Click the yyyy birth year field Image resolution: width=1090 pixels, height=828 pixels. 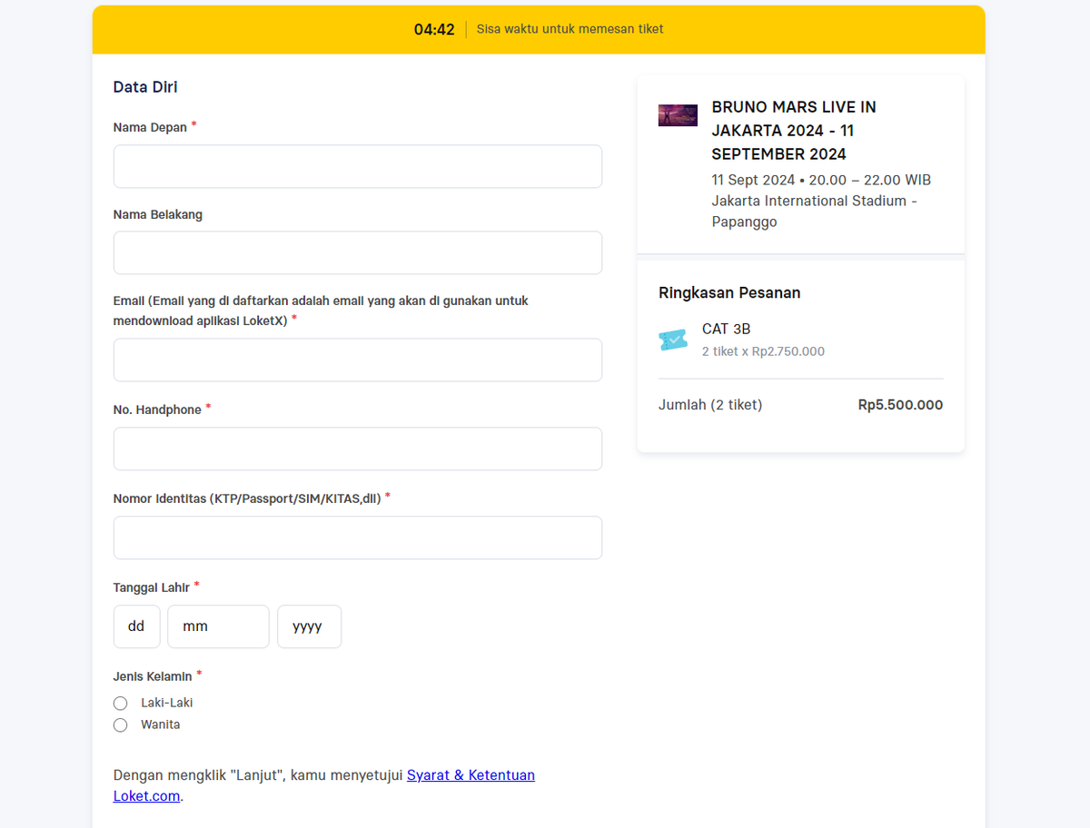[x=310, y=626]
